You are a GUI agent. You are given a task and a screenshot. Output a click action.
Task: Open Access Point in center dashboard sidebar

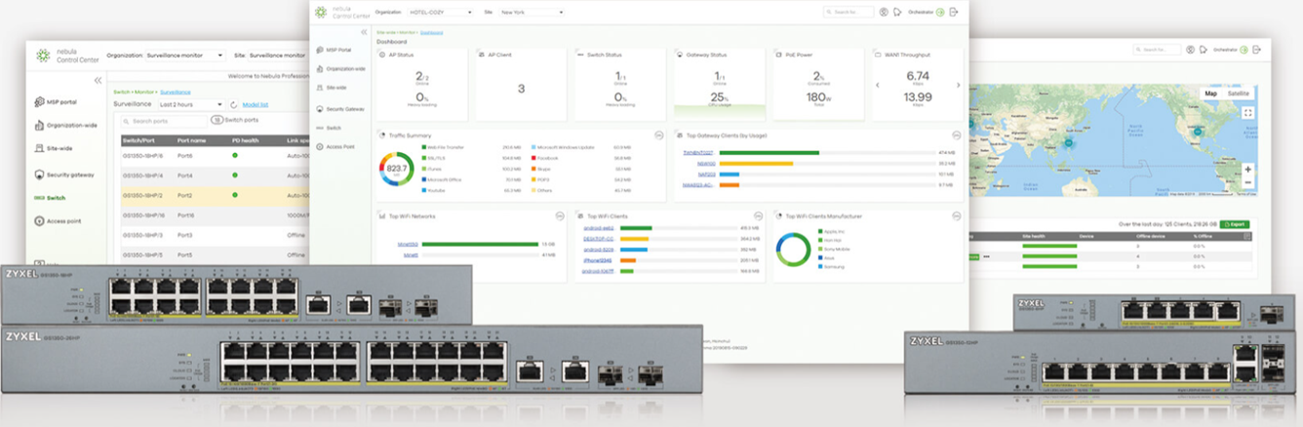339,146
